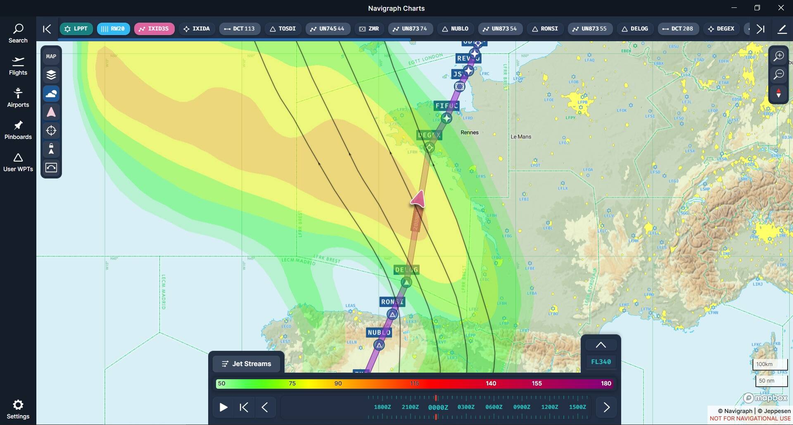Select 0900Z on the timeline
Image resolution: width=793 pixels, height=425 pixels.
click(522, 407)
